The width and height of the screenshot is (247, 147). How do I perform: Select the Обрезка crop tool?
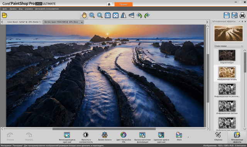218,136
